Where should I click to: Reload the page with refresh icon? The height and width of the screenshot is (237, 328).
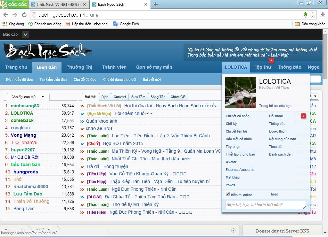(x=24, y=15)
